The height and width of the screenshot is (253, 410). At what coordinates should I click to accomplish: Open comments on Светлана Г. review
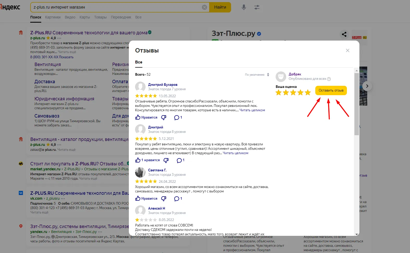coord(178,199)
